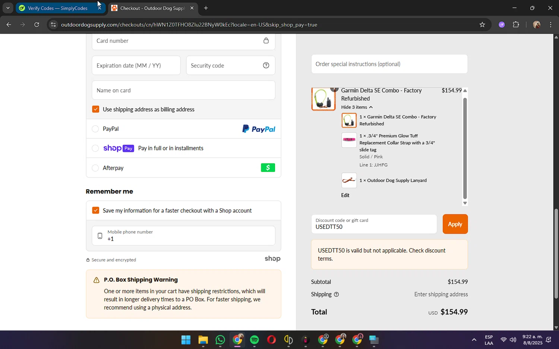559x349 pixels.
Task: Close the Checkout tab
Action: [x=192, y=8]
